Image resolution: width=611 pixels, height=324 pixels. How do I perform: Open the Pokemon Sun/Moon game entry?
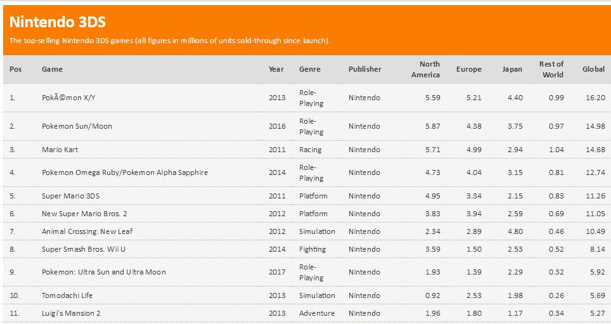77,126
